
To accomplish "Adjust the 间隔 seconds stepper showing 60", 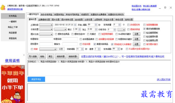I will [96, 25].
